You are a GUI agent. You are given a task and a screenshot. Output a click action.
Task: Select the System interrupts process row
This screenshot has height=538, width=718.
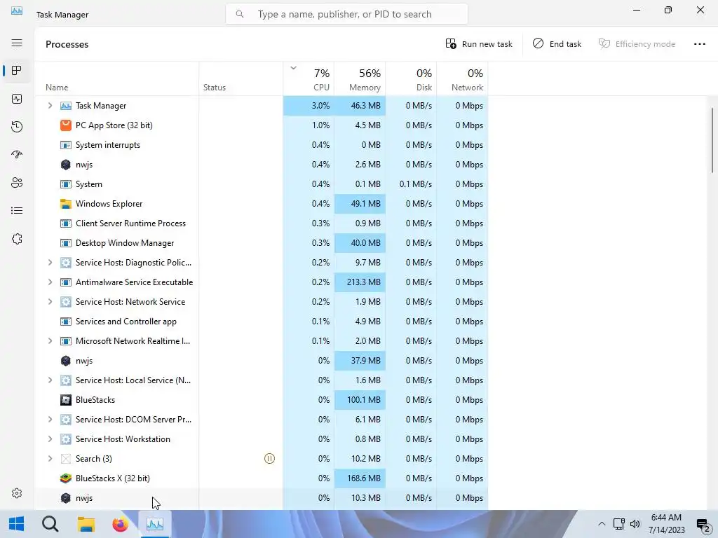pyautogui.click(x=261, y=145)
